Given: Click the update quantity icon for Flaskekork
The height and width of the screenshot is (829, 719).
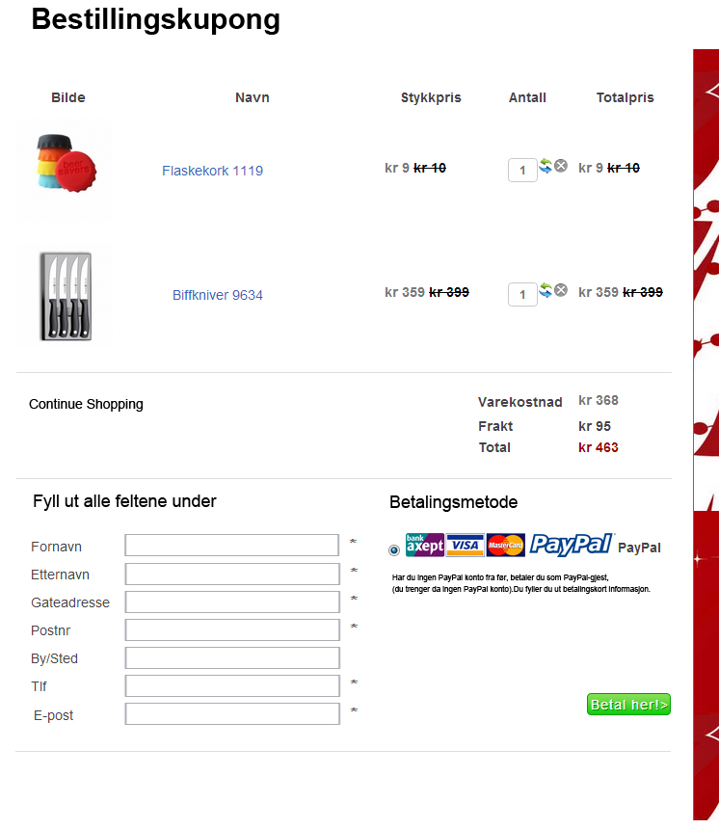Looking at the screenshot, I should (546, 166).
